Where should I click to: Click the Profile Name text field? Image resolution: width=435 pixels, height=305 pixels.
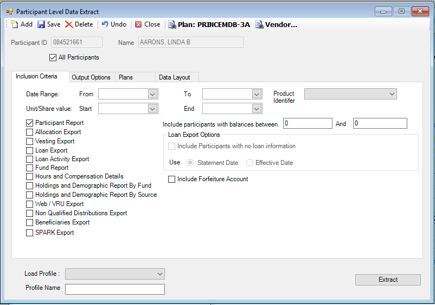[114, 289]
